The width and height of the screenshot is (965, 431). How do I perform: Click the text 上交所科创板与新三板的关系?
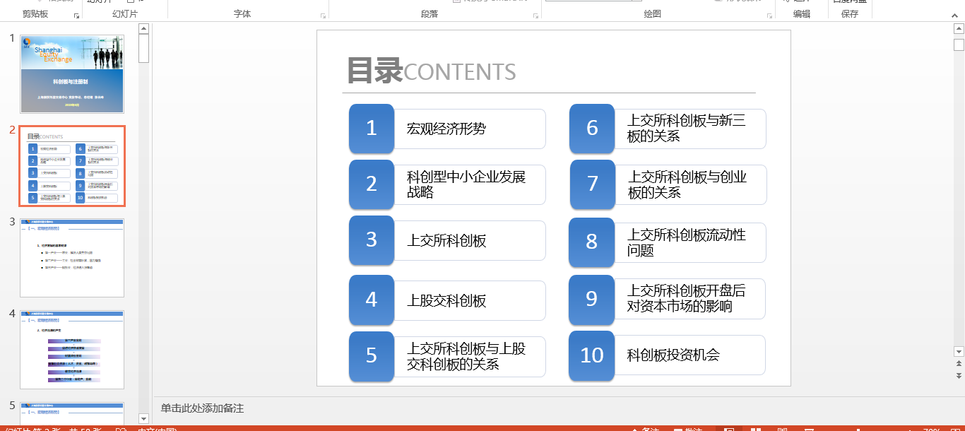[687, 129]
